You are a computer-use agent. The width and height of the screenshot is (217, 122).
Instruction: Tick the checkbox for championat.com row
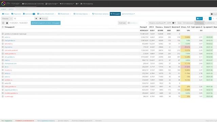(3, 63)
